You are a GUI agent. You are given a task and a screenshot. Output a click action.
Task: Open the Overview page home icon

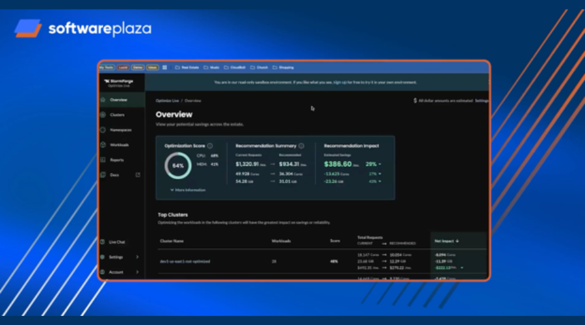(103, 100)
